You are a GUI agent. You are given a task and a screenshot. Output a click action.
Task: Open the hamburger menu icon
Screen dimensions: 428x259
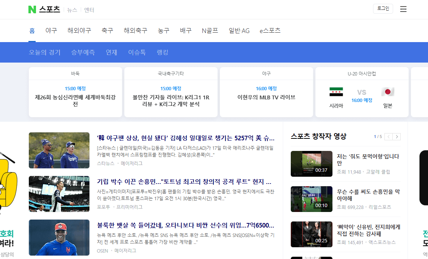pos(403,9)
